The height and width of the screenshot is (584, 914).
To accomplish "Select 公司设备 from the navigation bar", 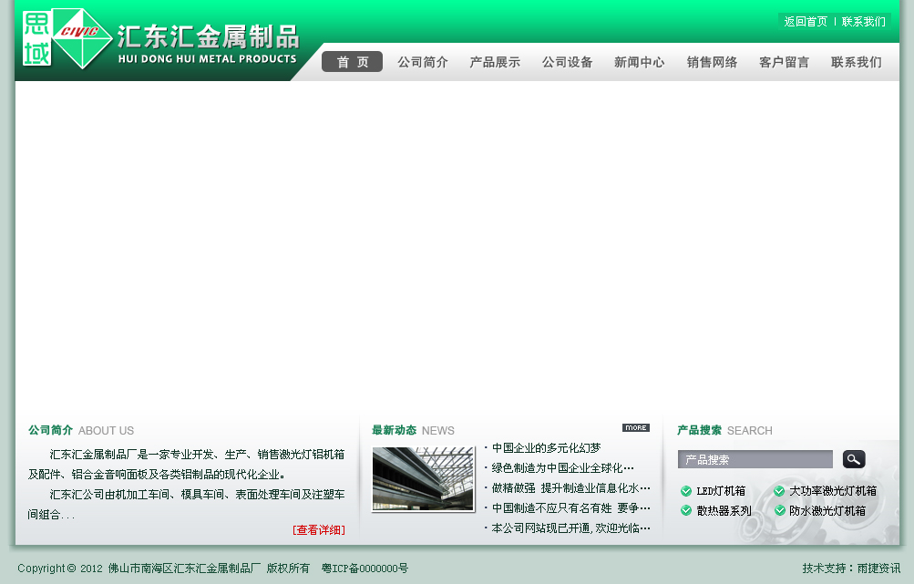I will tap(567, 62).
